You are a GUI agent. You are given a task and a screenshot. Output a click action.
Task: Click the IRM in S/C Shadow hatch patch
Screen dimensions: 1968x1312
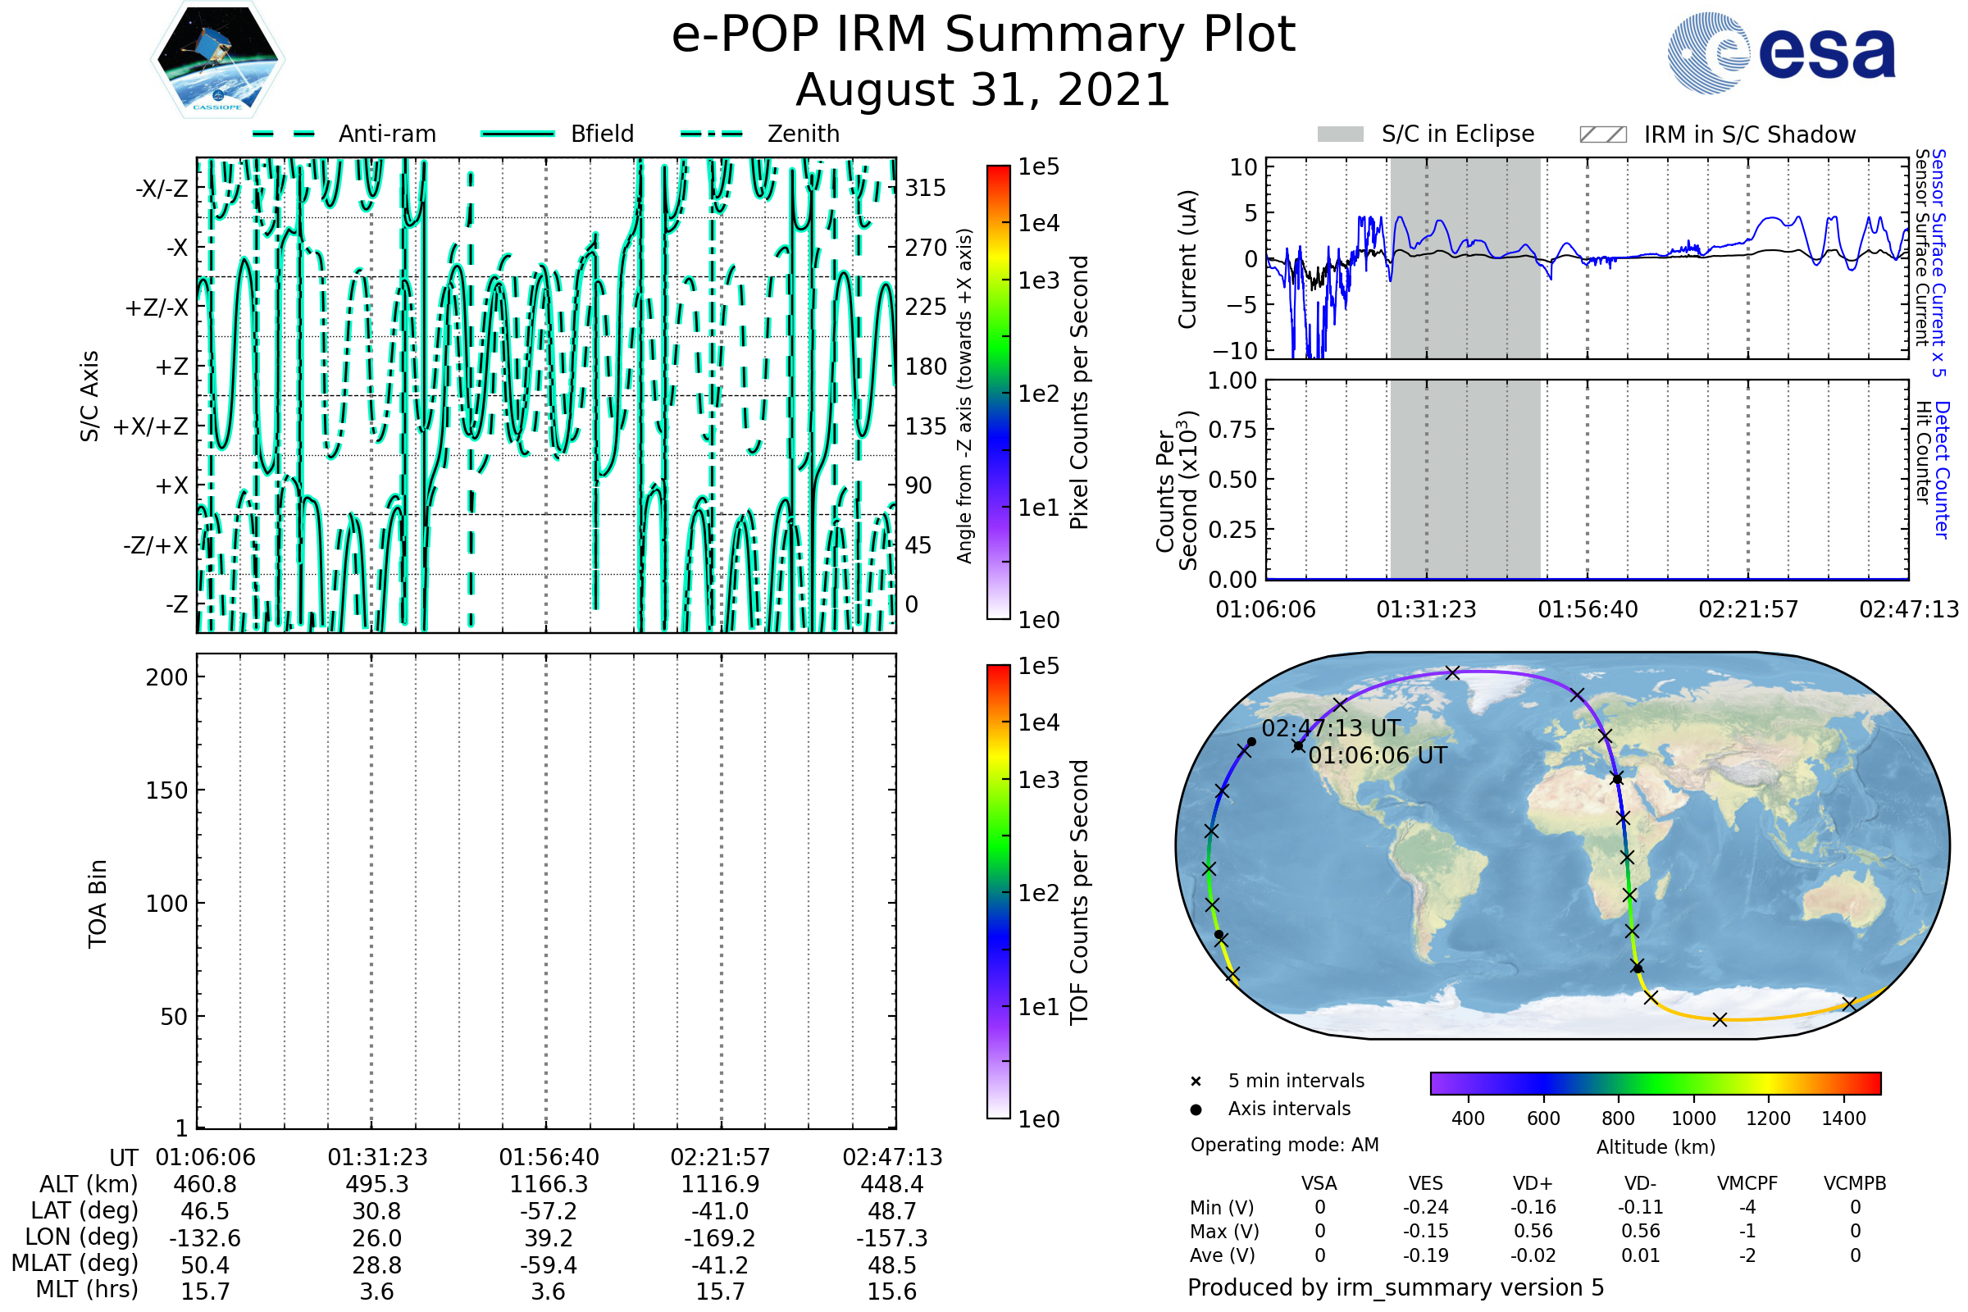click(1603, 134)
